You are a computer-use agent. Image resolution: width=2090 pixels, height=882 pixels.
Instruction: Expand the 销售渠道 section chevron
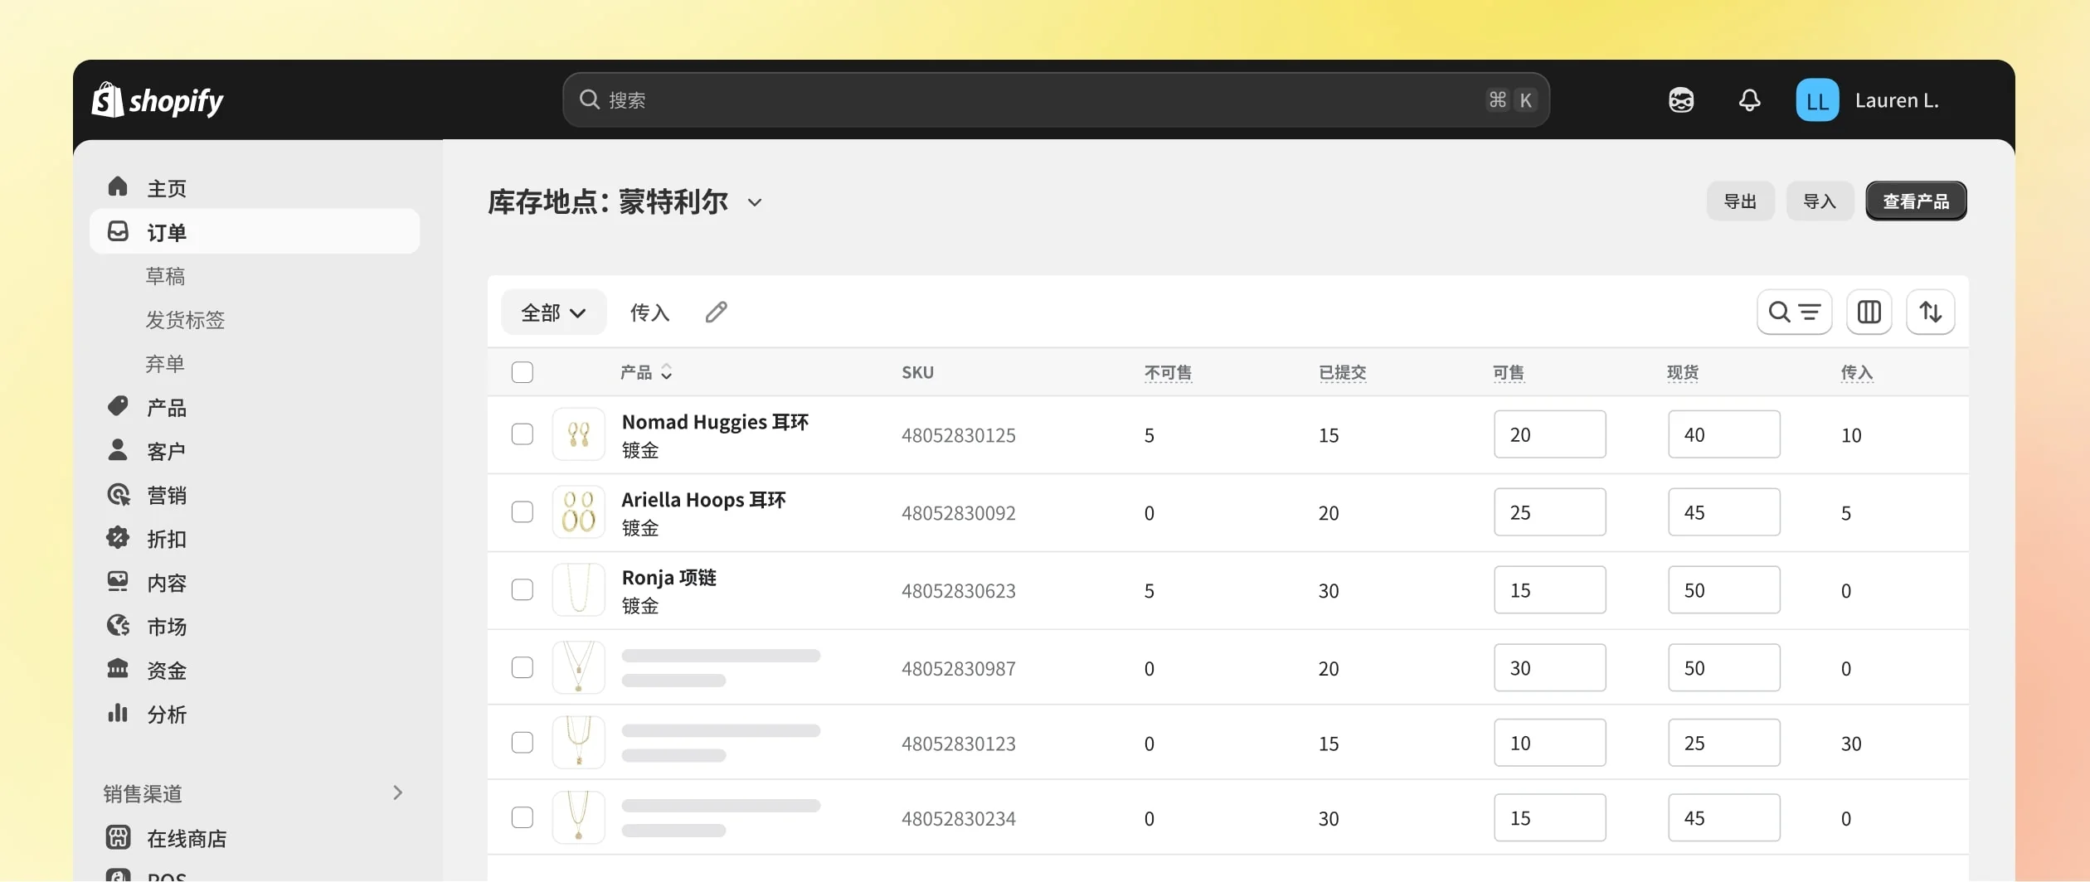tap(398, 793)
